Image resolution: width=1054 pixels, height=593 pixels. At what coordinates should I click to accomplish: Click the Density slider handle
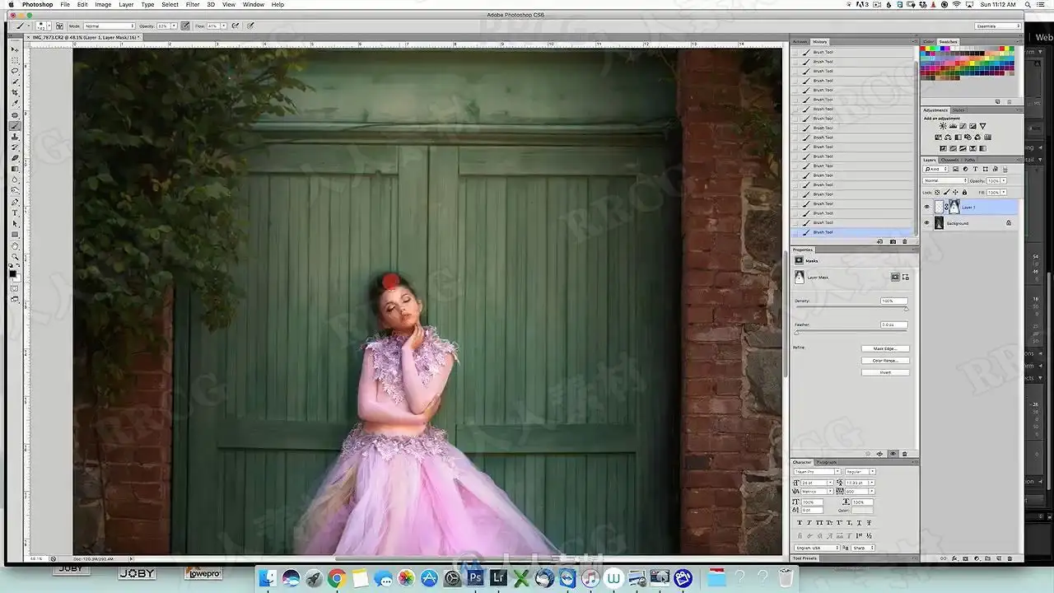point(906,308)
